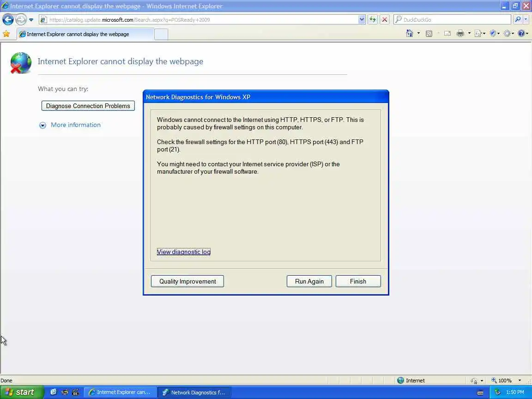Click the 100% zoom level button
The image size is (532, 399).
tap(501, 381)
